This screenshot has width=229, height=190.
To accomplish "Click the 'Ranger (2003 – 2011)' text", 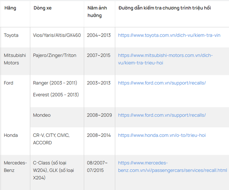I will (x=55, y=83).
